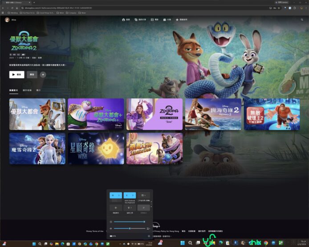Open the Strange World thumbnail
Image resolution: width=309 pixels, height=247 pixels.
154,149
